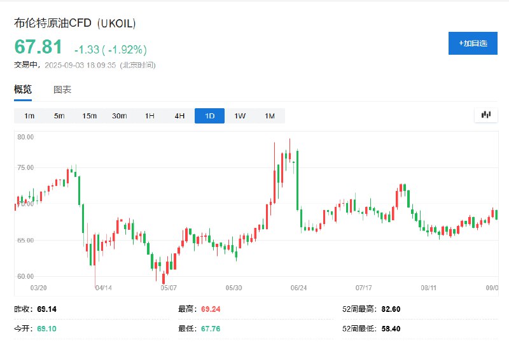Click the 最高 value 69.24
509x345 pixels.
pos(211,309)
